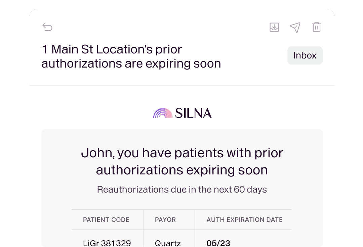
Task: Click the divider line below the subject
Action: pyautogui.click(x=182, y=85)
